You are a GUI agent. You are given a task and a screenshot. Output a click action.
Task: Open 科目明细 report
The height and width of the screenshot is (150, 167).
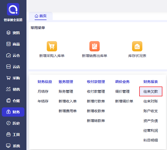coord(151,140)
